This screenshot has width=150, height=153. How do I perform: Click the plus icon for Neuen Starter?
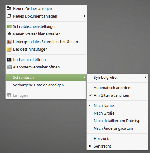(9, 34)
